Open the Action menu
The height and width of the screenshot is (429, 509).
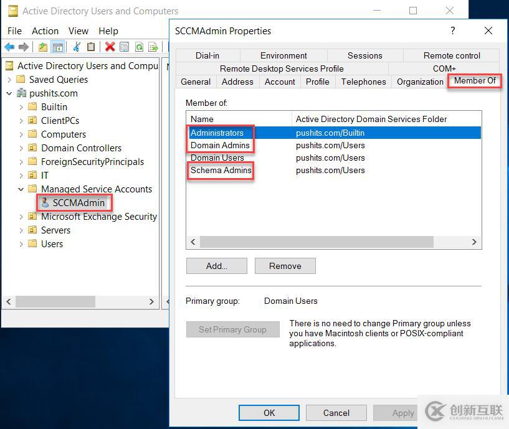(45, 31)
